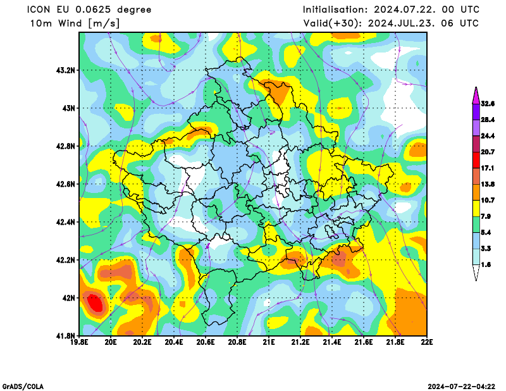Viewport: 506px width, 391px height.
Task: Click the Initialisation 2024.07.22. 00 UTC text
Action: click(x=391, y=9)
